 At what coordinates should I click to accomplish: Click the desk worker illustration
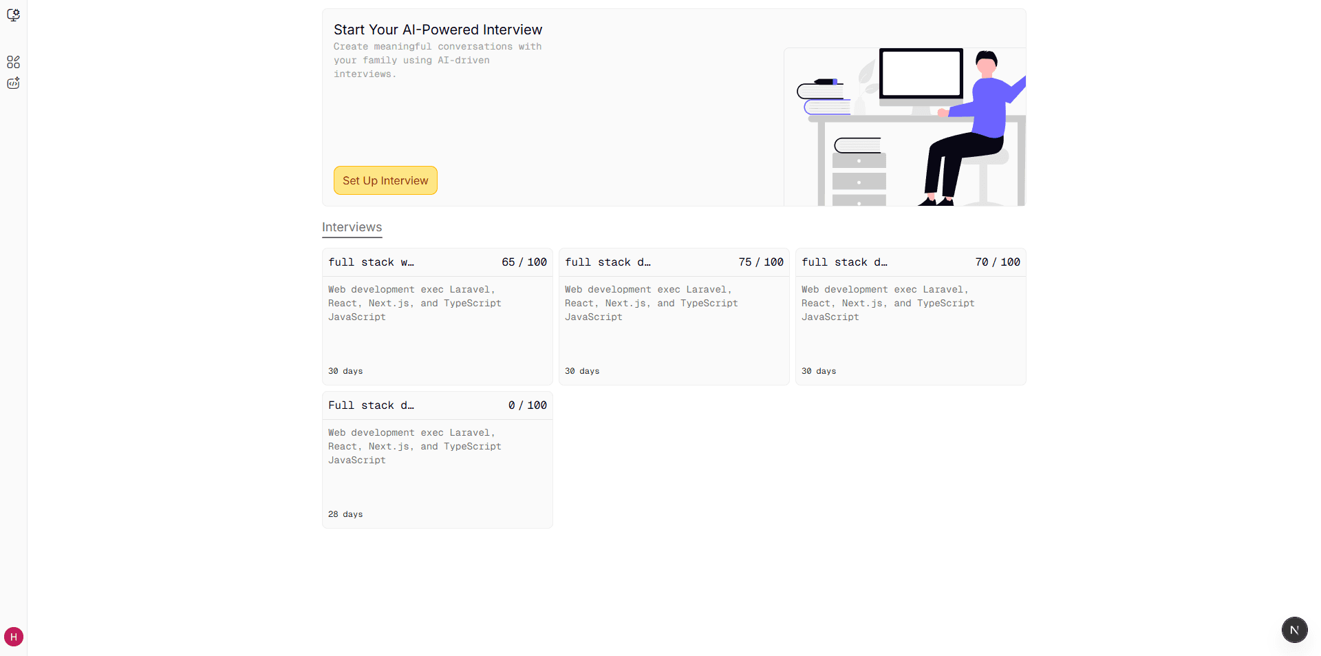tap(905, 127)
